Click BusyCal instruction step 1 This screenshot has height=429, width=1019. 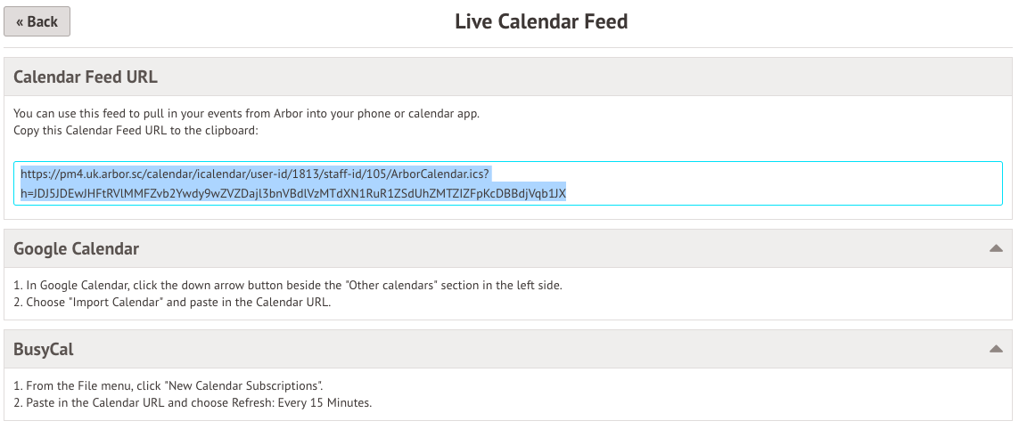click(168, 386)
